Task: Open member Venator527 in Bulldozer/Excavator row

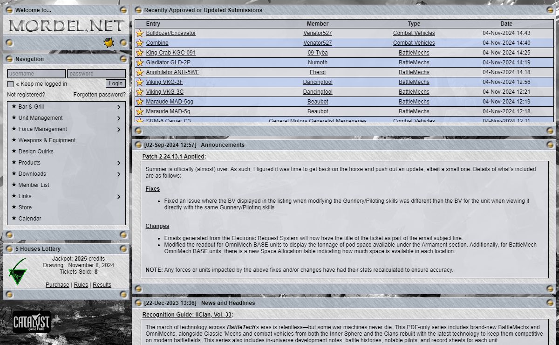Action: [318, 33]
